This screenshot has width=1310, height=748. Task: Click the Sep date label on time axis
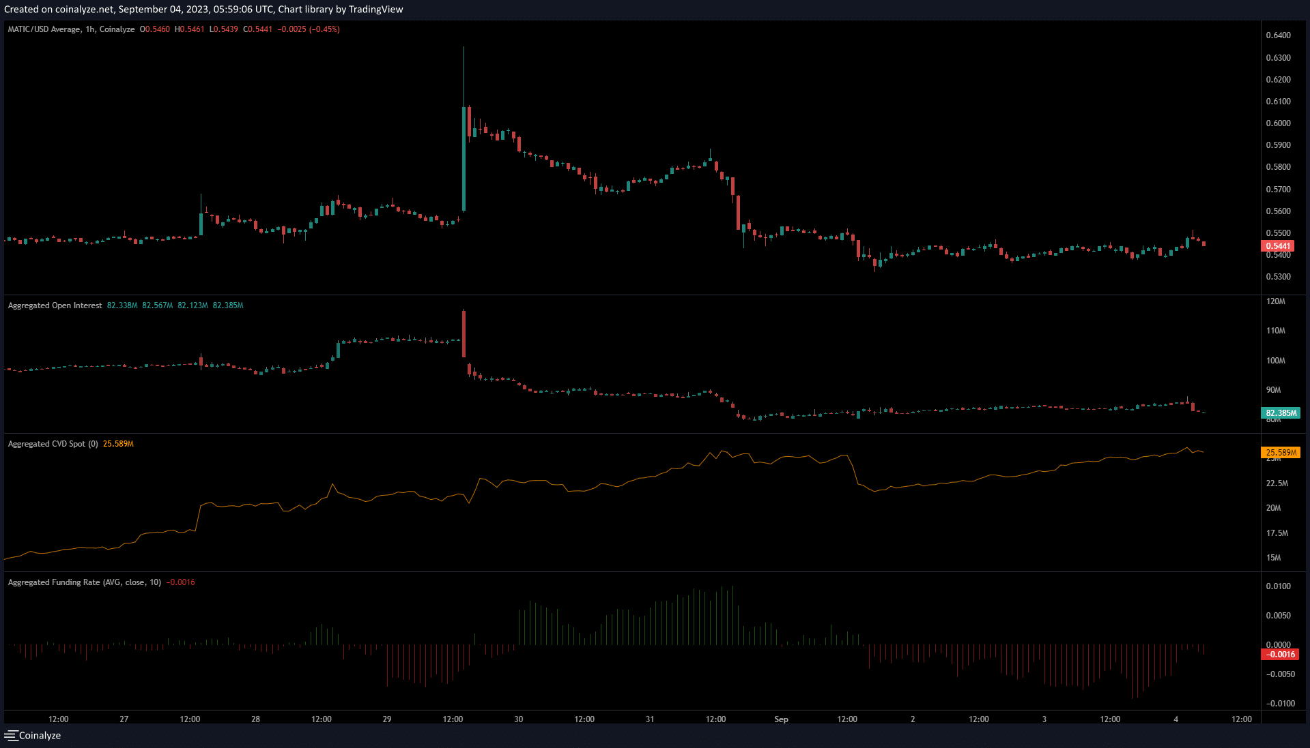pos(781,719)
